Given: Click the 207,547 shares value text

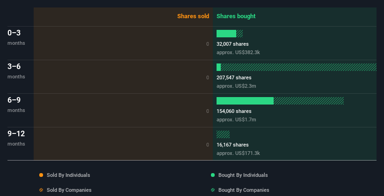Looking at the screenshot, I should pos(234,77).
